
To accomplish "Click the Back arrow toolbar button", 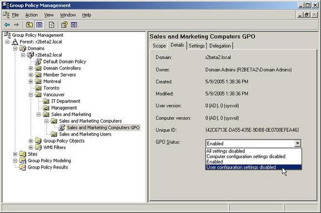I will (7, 25).
